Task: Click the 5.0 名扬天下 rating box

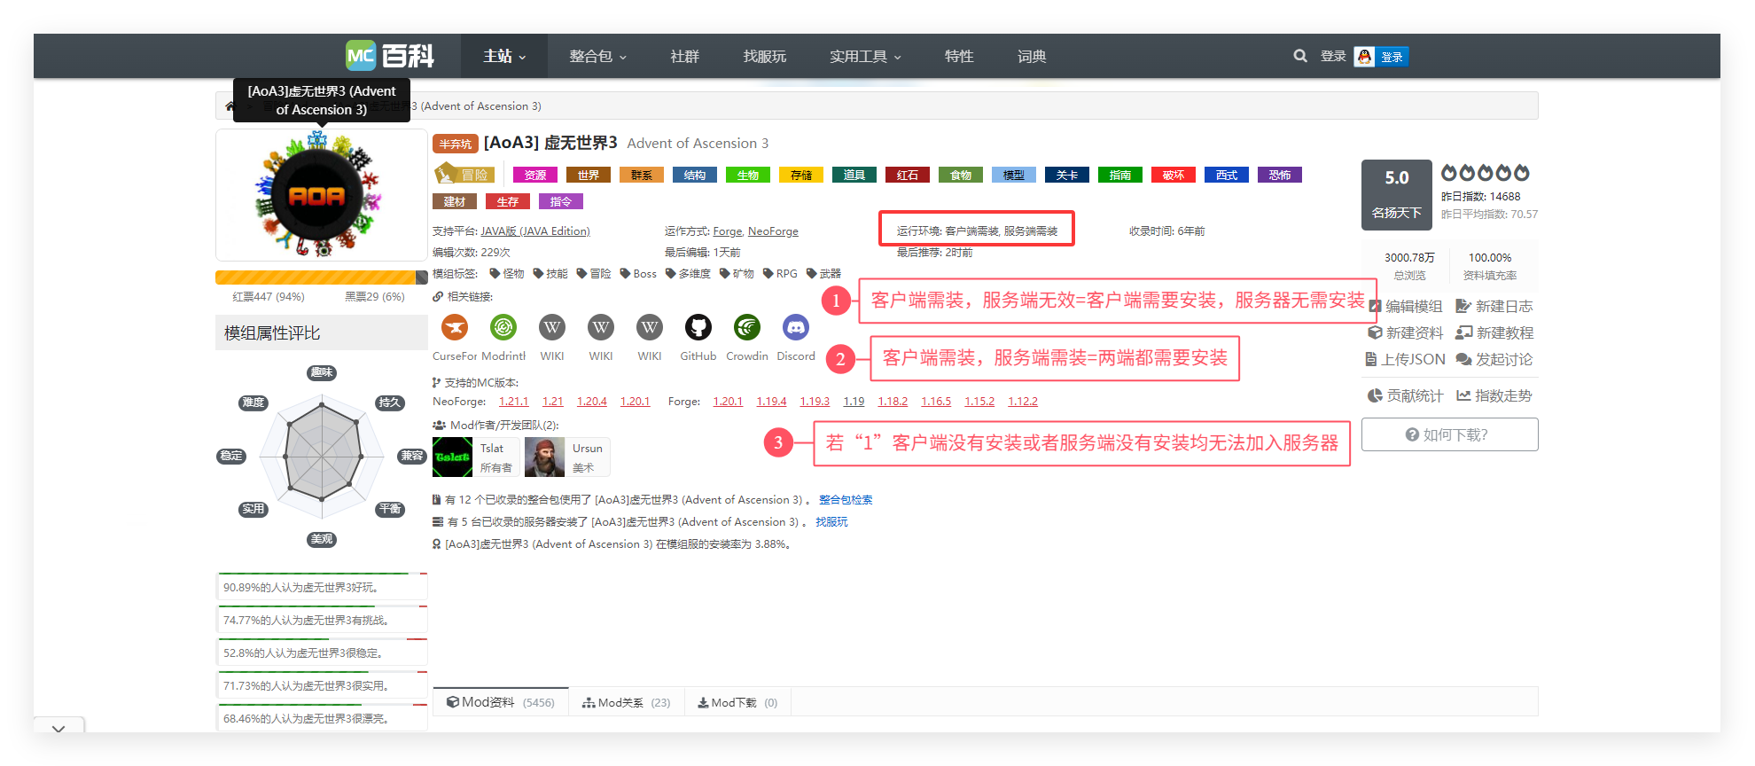Action: coord(1397,195)
